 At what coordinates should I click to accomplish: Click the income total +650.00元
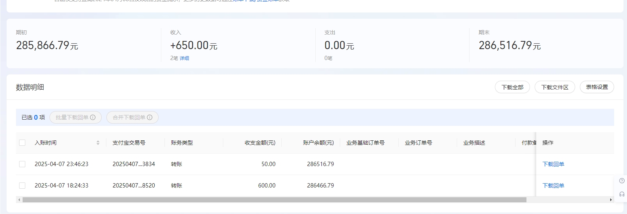[194, 46]
